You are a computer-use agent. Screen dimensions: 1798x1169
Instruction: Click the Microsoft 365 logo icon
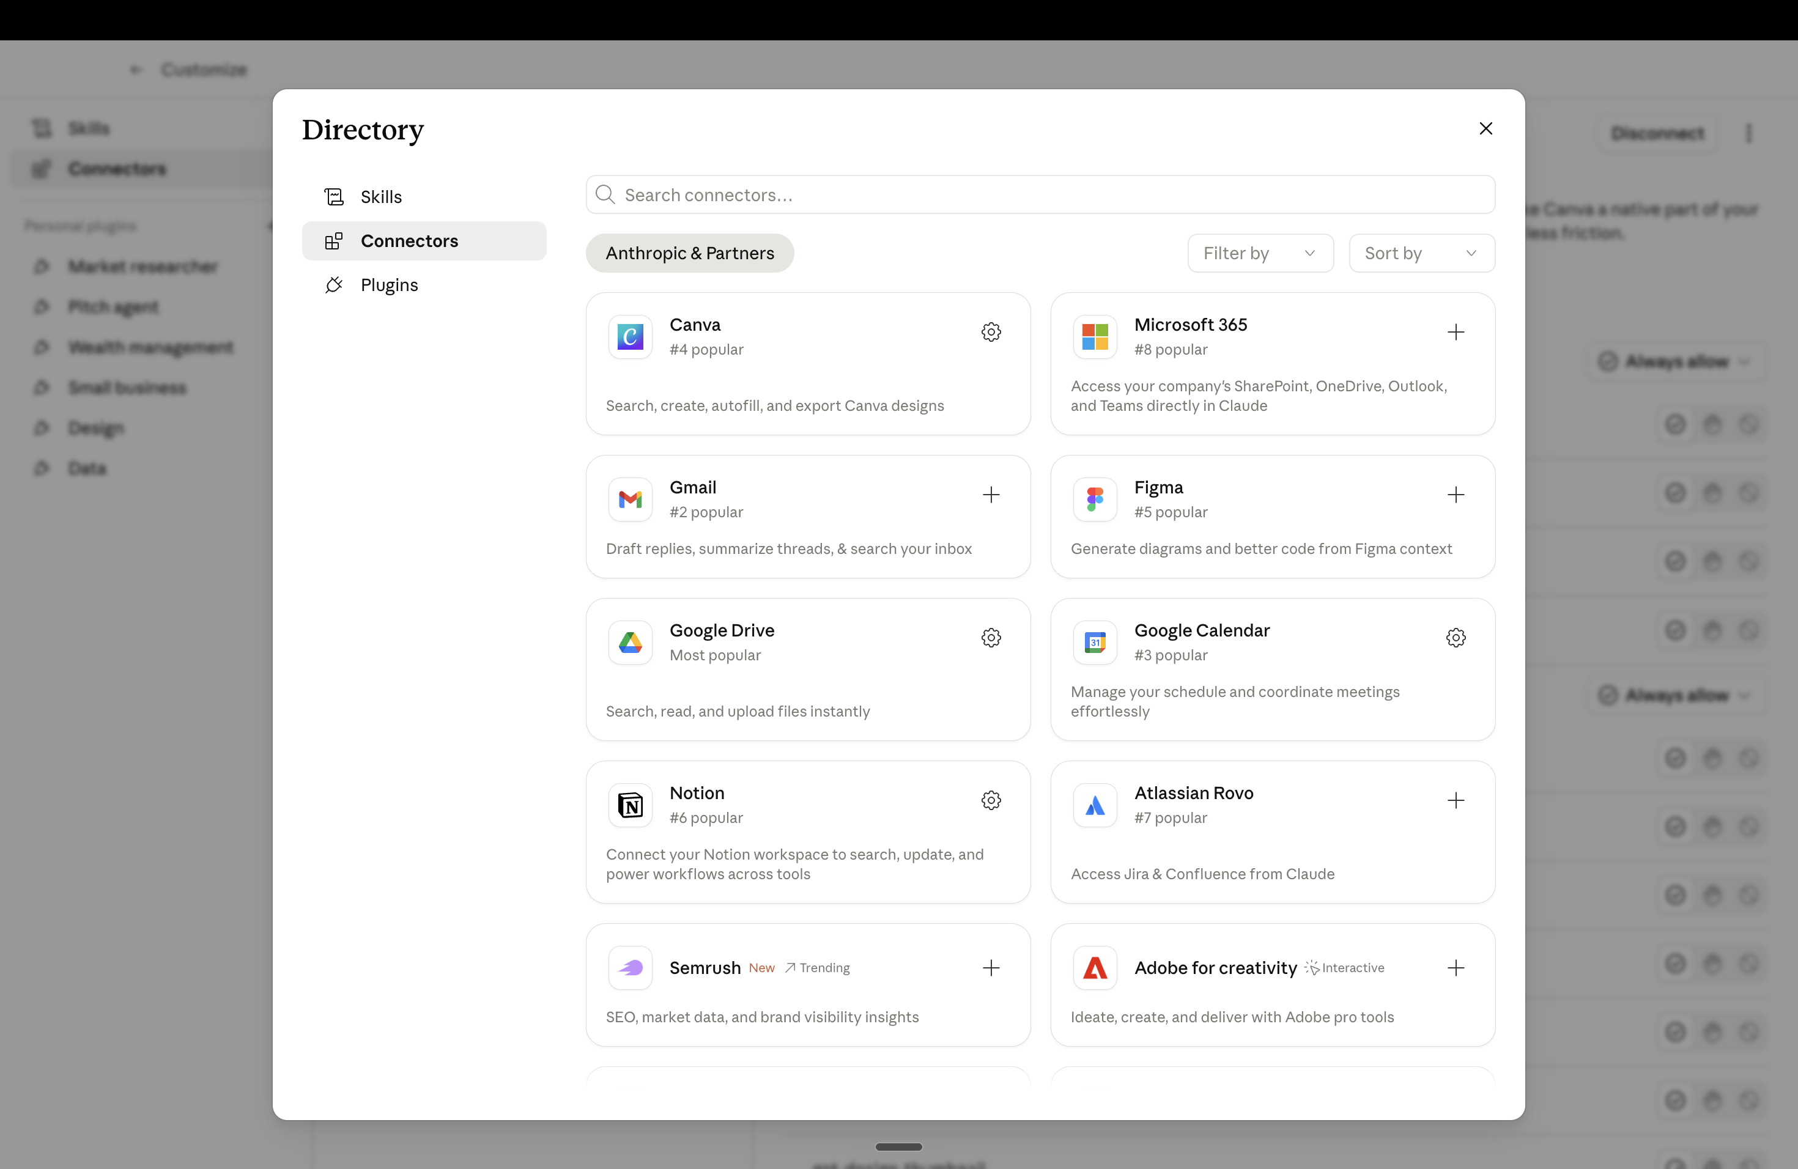[x=1095, y=337]
